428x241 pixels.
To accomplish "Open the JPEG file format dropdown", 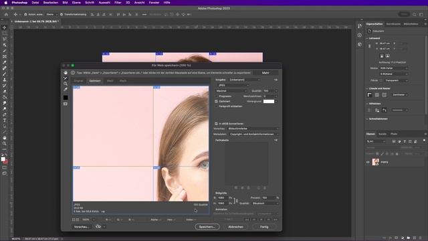I will click(233, 85).
